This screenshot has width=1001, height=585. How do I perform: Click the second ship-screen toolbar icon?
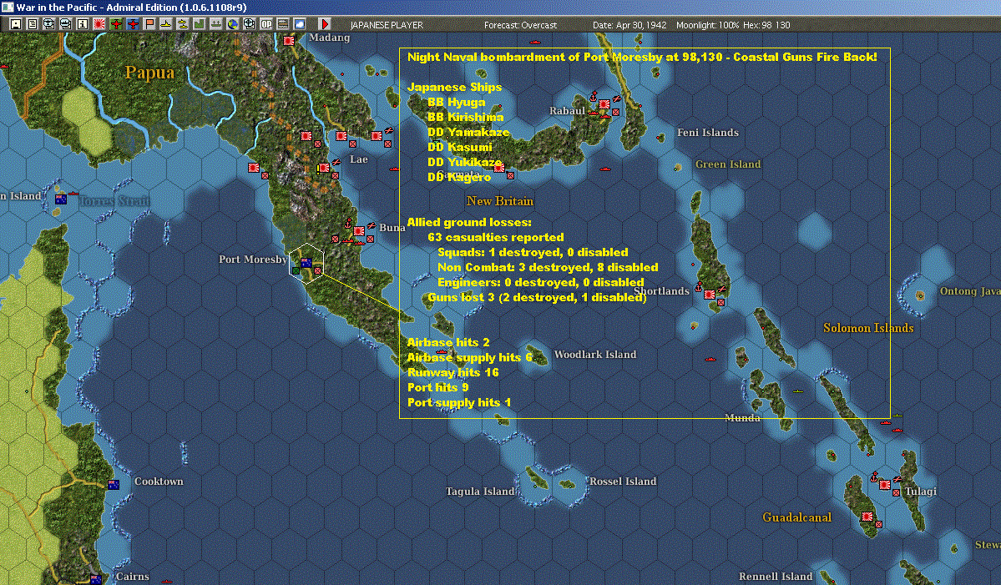tap(66, 24)
